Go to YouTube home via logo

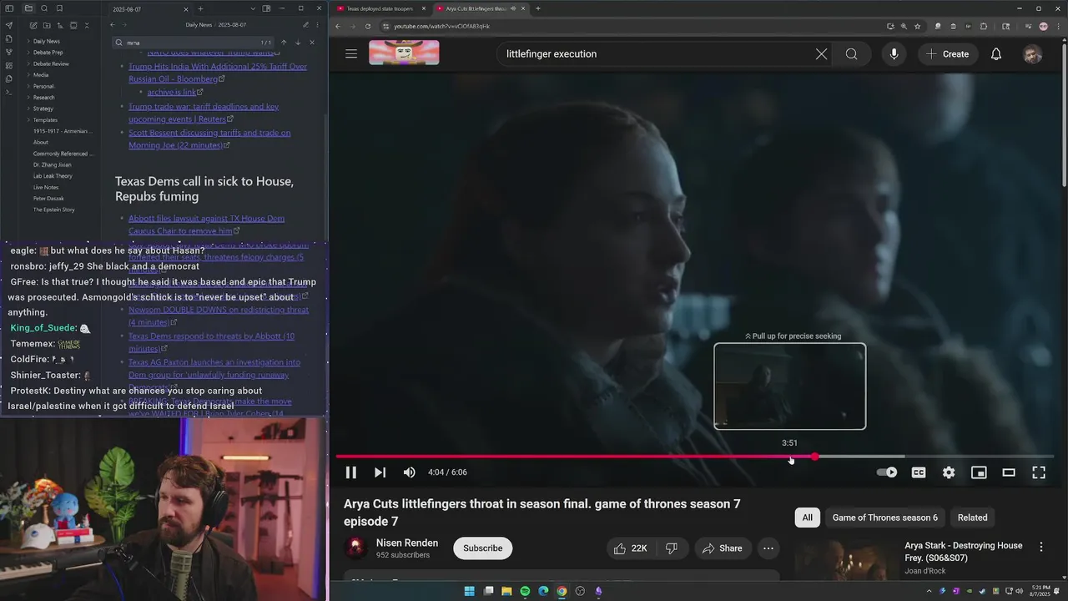pyautogui.click(x=404, y=53)
